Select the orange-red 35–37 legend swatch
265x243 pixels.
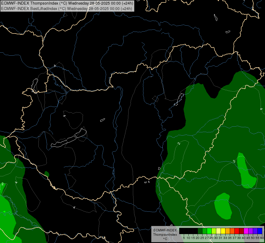click(x=232, y=231)
